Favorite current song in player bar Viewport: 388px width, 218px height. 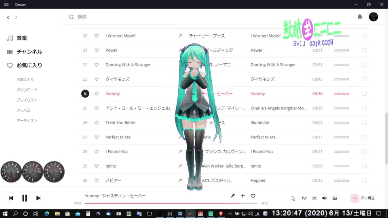click(x=253, y=196)
